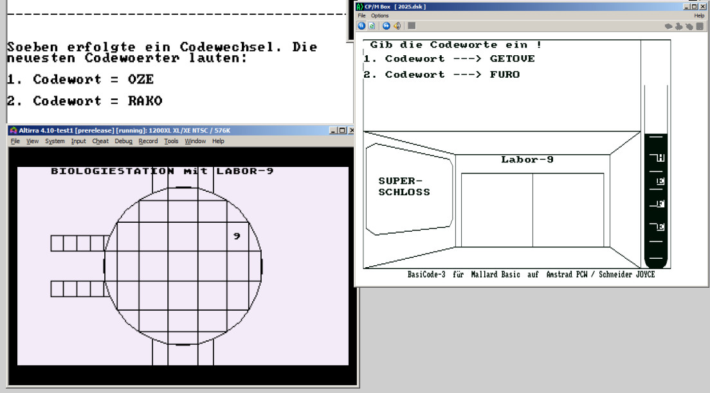Open the Options menu in CP/M Box
710x393 pixels.
click(380, 15)
